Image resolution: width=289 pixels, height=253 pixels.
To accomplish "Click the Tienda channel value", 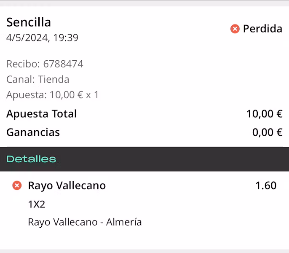I will click(x=54, y=79).
